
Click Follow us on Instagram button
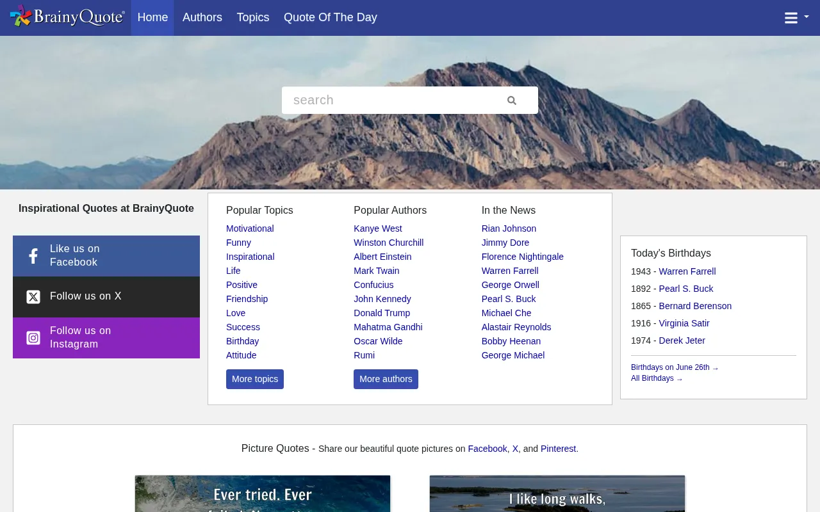coord(106,338)
